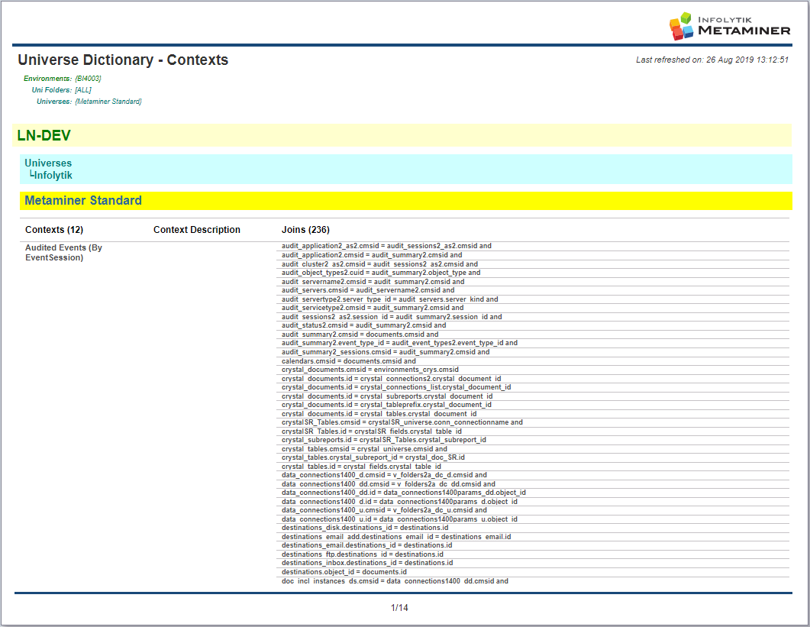
Task: Click join crystal_documents.id = crystal_tables.crystal_document_id
Action: (x=379, y=414)
